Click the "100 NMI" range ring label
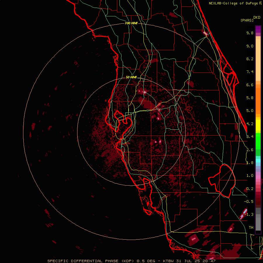Viewport: 263px width, 263px height. point(131,23)
